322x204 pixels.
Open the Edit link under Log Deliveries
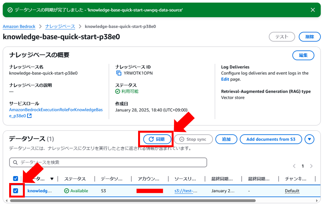[225, 79]
